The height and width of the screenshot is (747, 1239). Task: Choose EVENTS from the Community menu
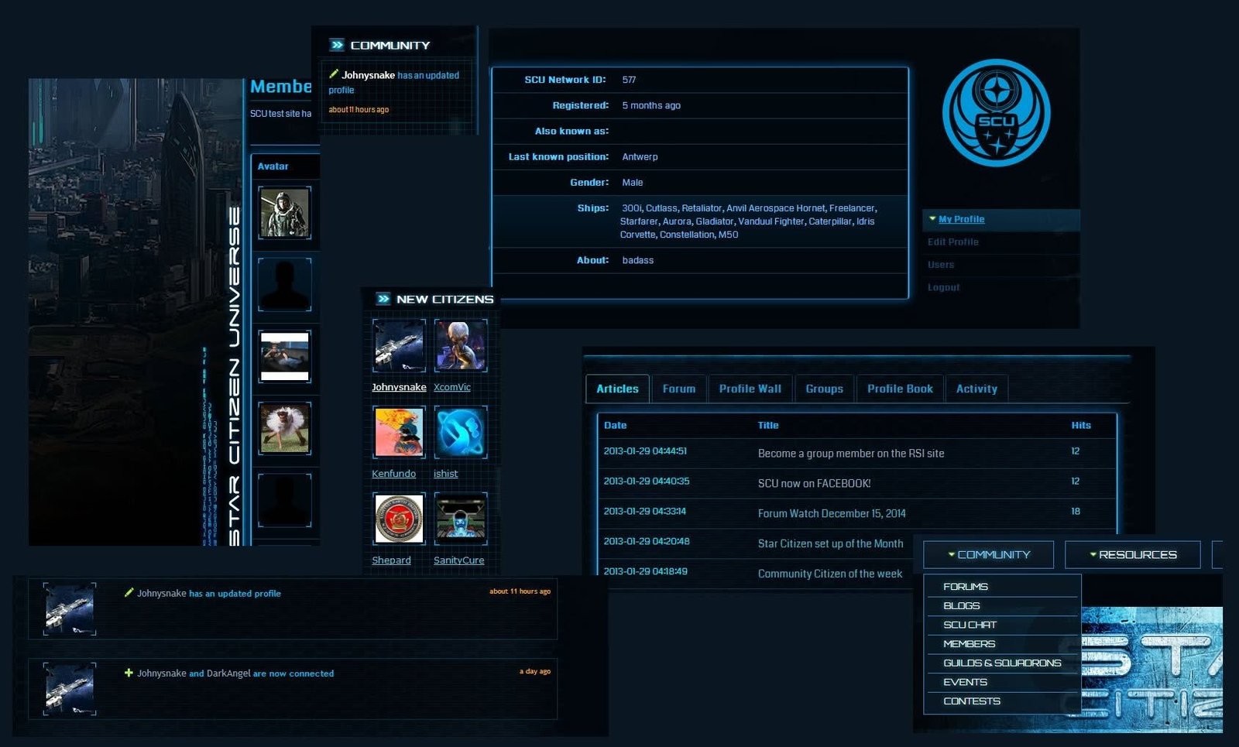(x=965, y=682)
